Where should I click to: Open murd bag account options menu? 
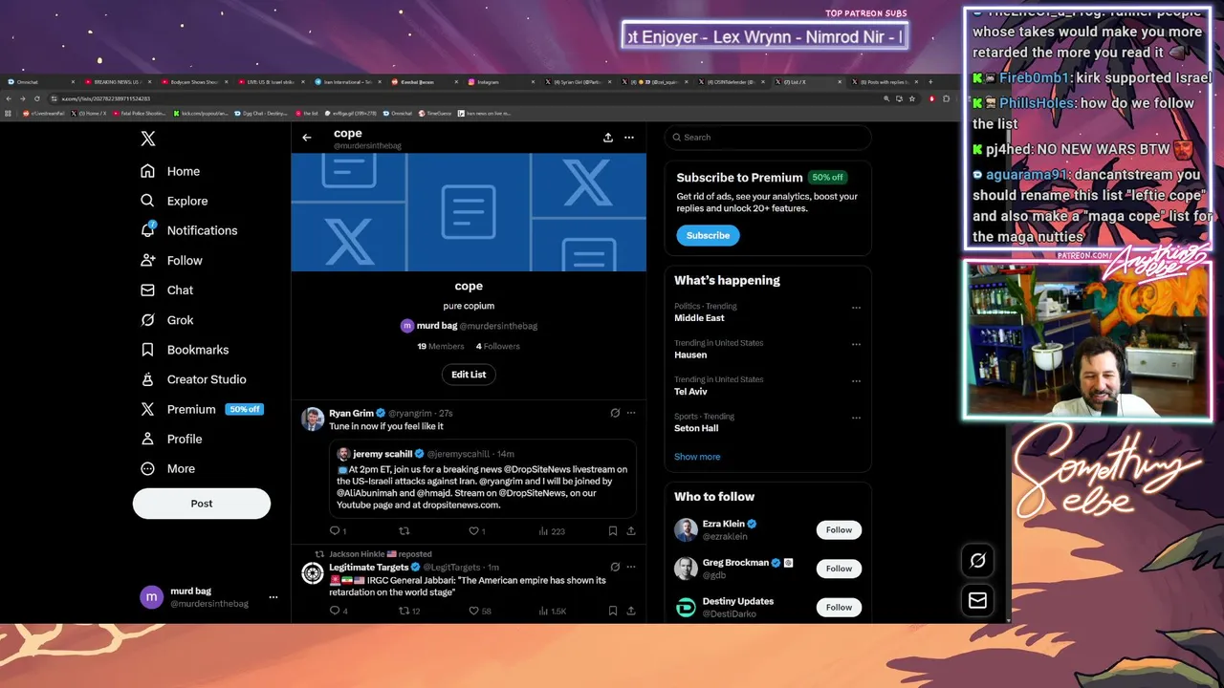coord(273,597)
